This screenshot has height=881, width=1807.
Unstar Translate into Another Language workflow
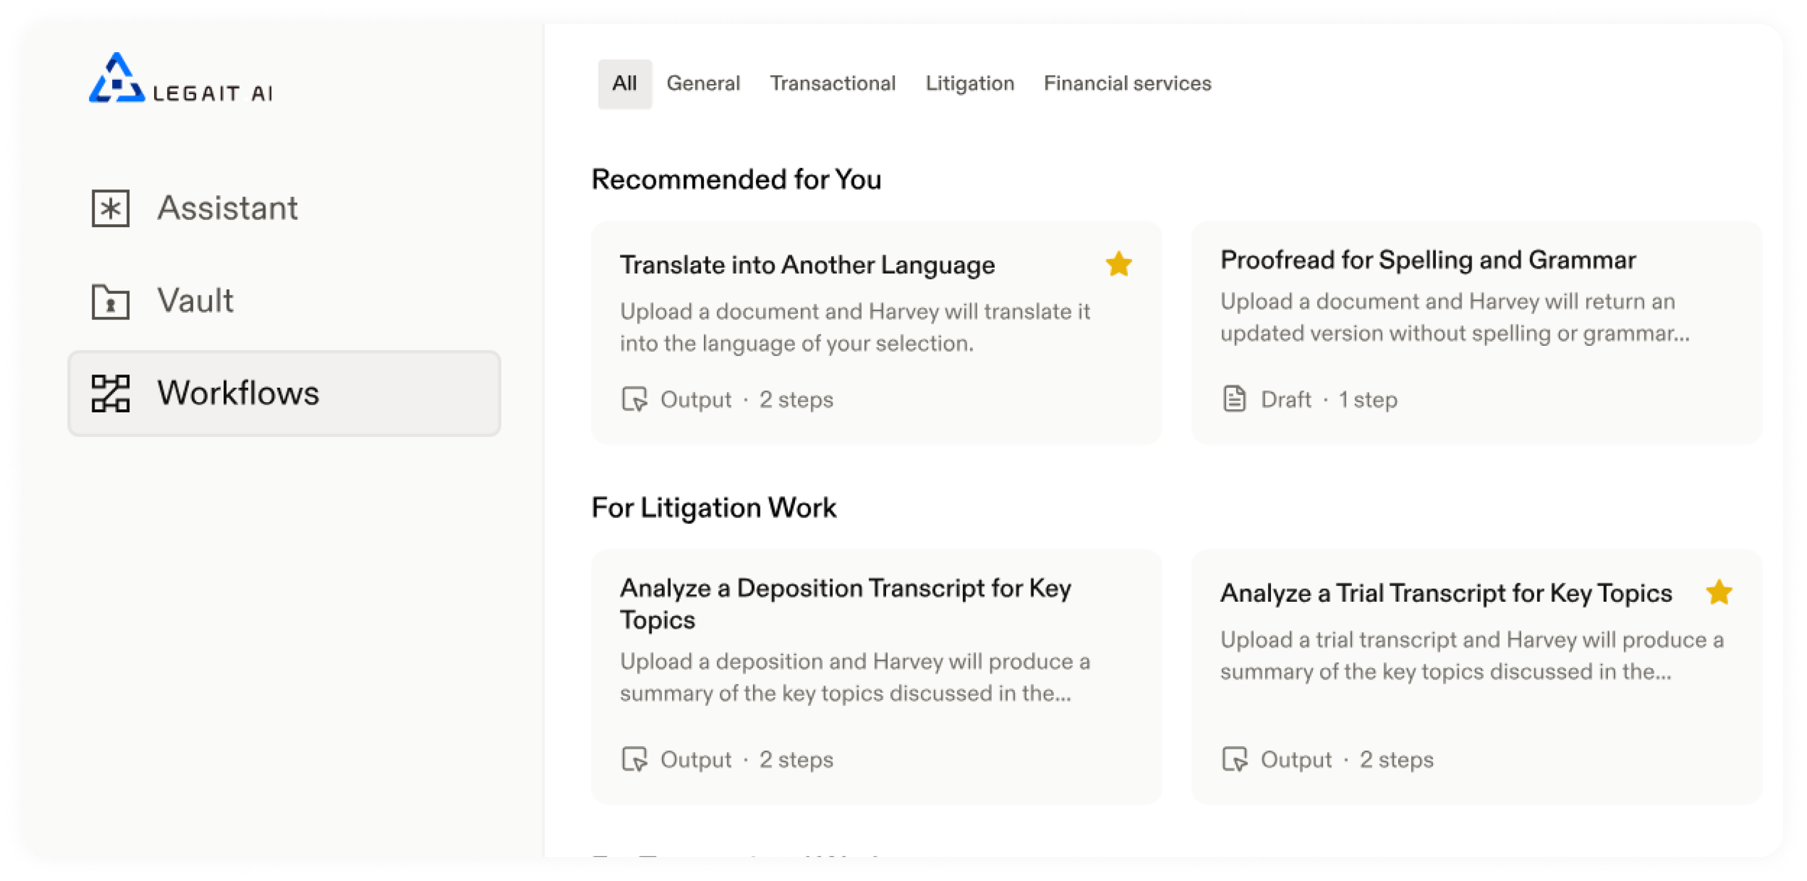pyautogui.click(x=1119, y=264)
